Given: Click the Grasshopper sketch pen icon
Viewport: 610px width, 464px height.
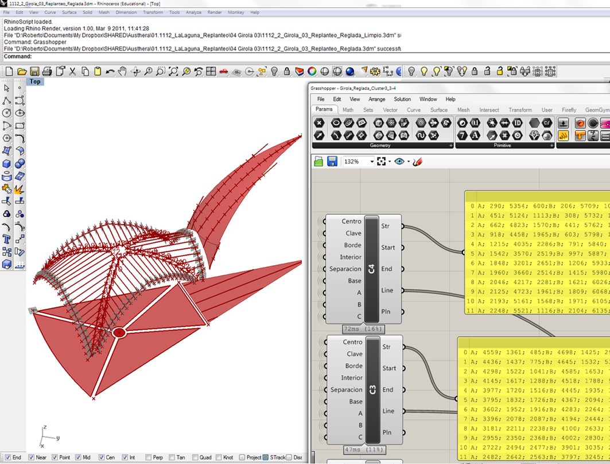Looking at the screenshot, I should (417, 162).
